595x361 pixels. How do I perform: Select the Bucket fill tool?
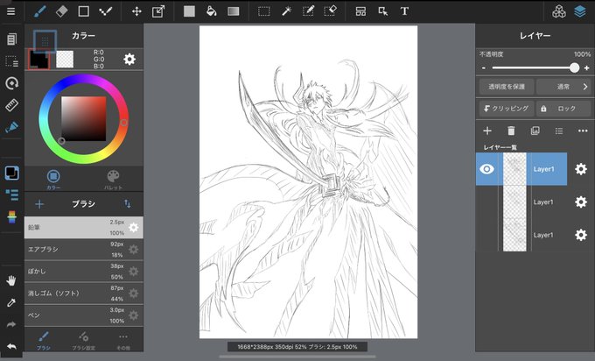(212, 11)
